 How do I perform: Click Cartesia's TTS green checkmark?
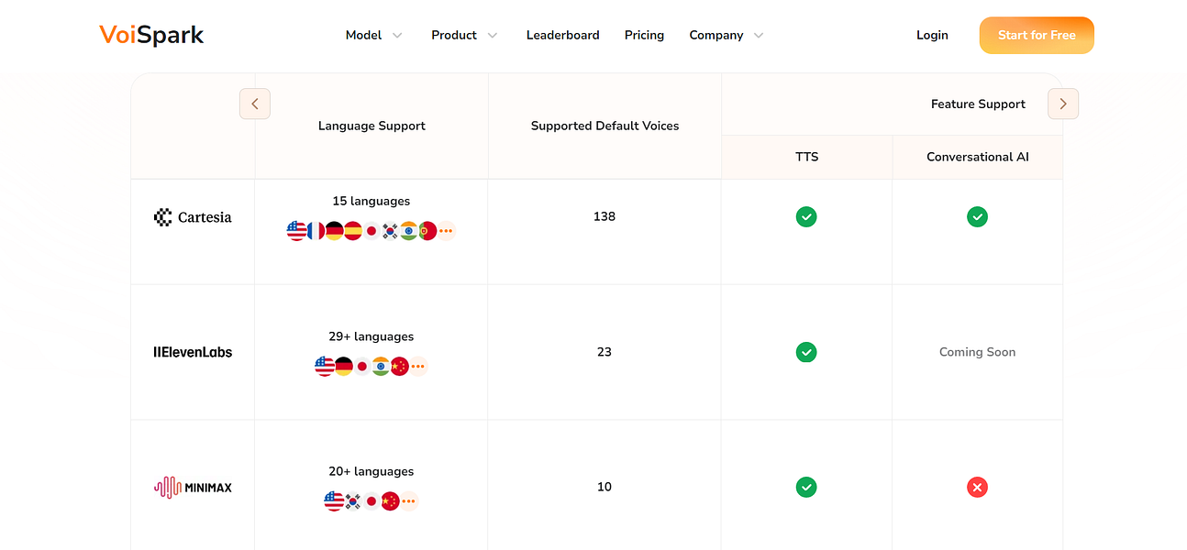(806, 217)
